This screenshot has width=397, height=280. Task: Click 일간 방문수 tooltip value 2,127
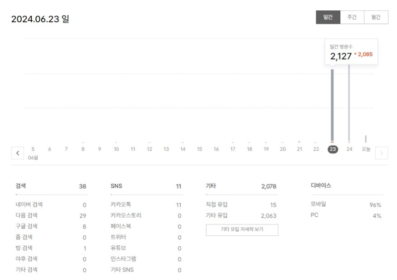(x=341, y=56)
